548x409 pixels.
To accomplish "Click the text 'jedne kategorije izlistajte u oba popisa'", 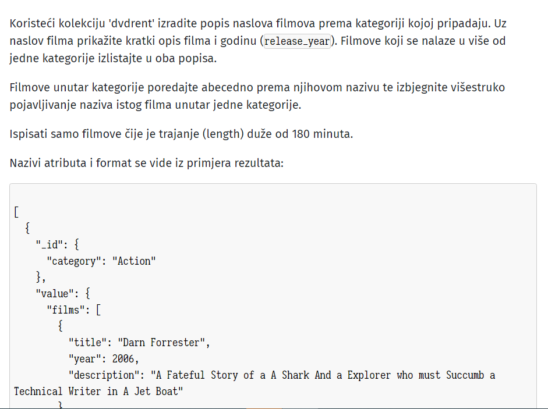I will coord(113,58).
